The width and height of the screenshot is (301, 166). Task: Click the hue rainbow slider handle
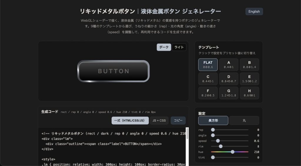click(233, 152)
